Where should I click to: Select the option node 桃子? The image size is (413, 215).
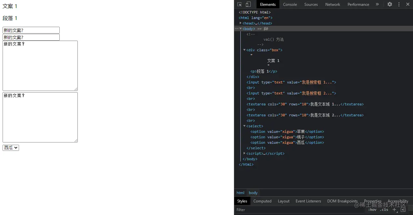click(x=287, y=137)
